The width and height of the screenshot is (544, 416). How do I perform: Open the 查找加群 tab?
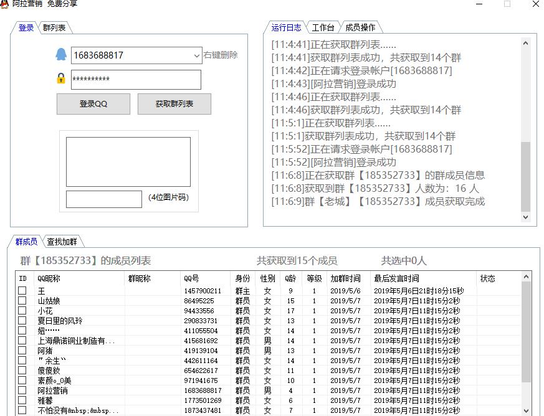tap(62, 242)
